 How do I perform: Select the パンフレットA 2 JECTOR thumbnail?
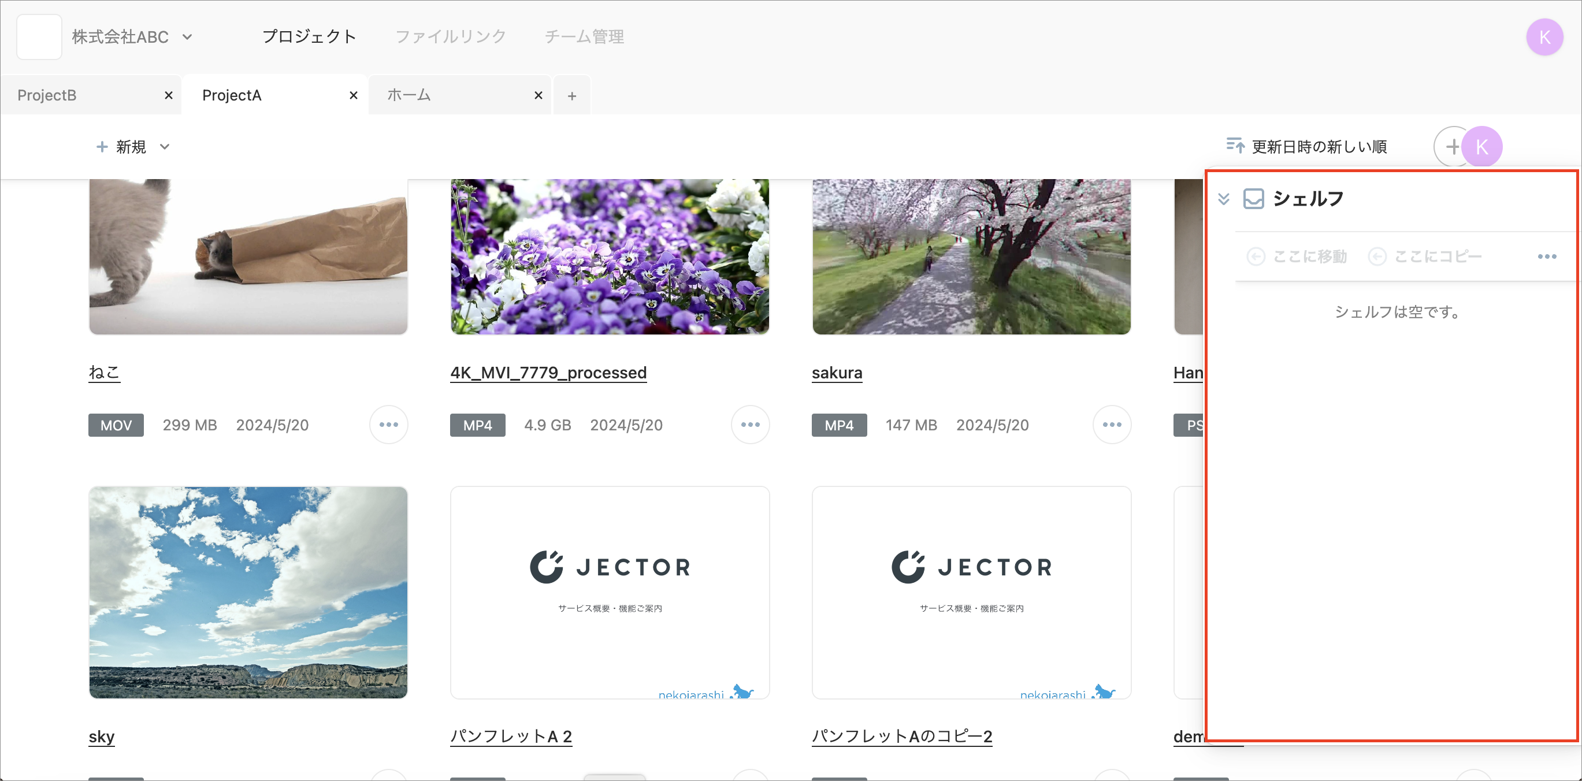[x=610, y=593]
